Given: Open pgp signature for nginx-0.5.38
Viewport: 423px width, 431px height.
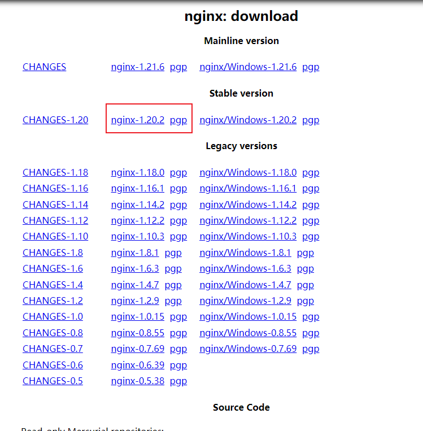Looking at the screenshot, I should 178,381.
